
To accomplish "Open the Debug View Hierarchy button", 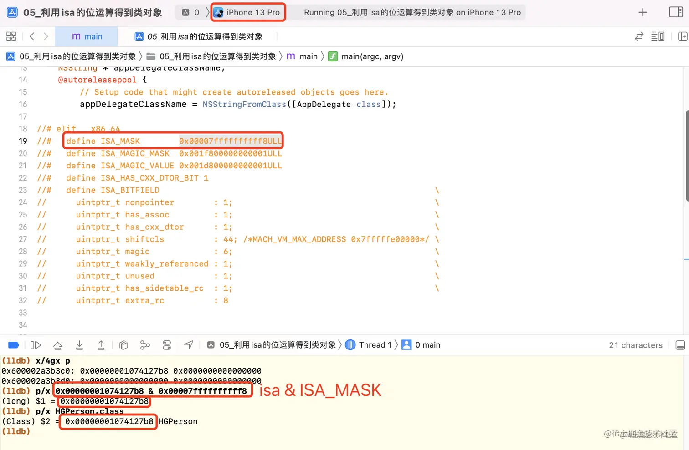I will (x=123, y=345).
